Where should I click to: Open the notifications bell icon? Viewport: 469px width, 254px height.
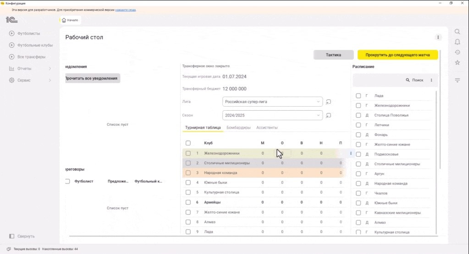[457, 42]
